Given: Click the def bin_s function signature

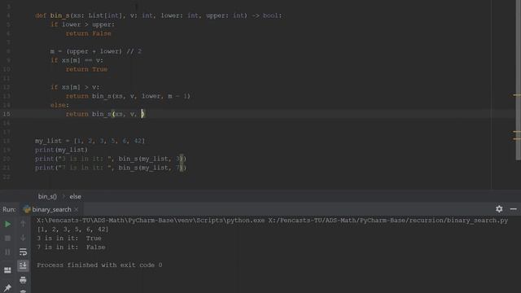Looking at the screenshot, I should [x=158, y=15].
